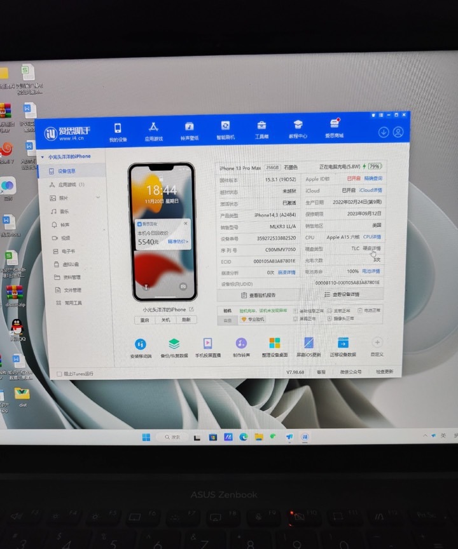
Task: Click the 刷新 refresh button
Action: [x=186, y=320]
